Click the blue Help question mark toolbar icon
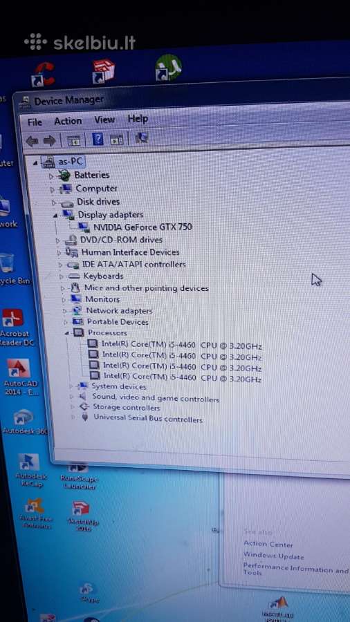 click(98, 139)
